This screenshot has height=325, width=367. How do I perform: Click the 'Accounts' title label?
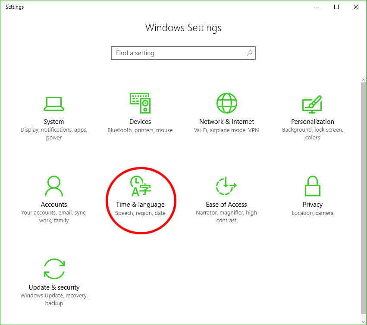click(x=54, y=205)
